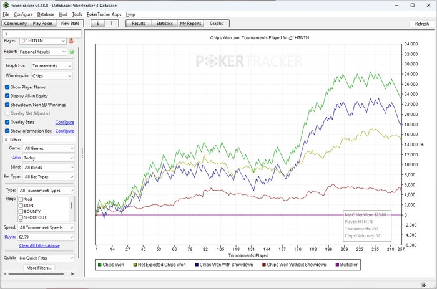Viewport: 437px width, 289px height.
Task: Click the green icon beside the Report dropdown
Action: (72, 52)
